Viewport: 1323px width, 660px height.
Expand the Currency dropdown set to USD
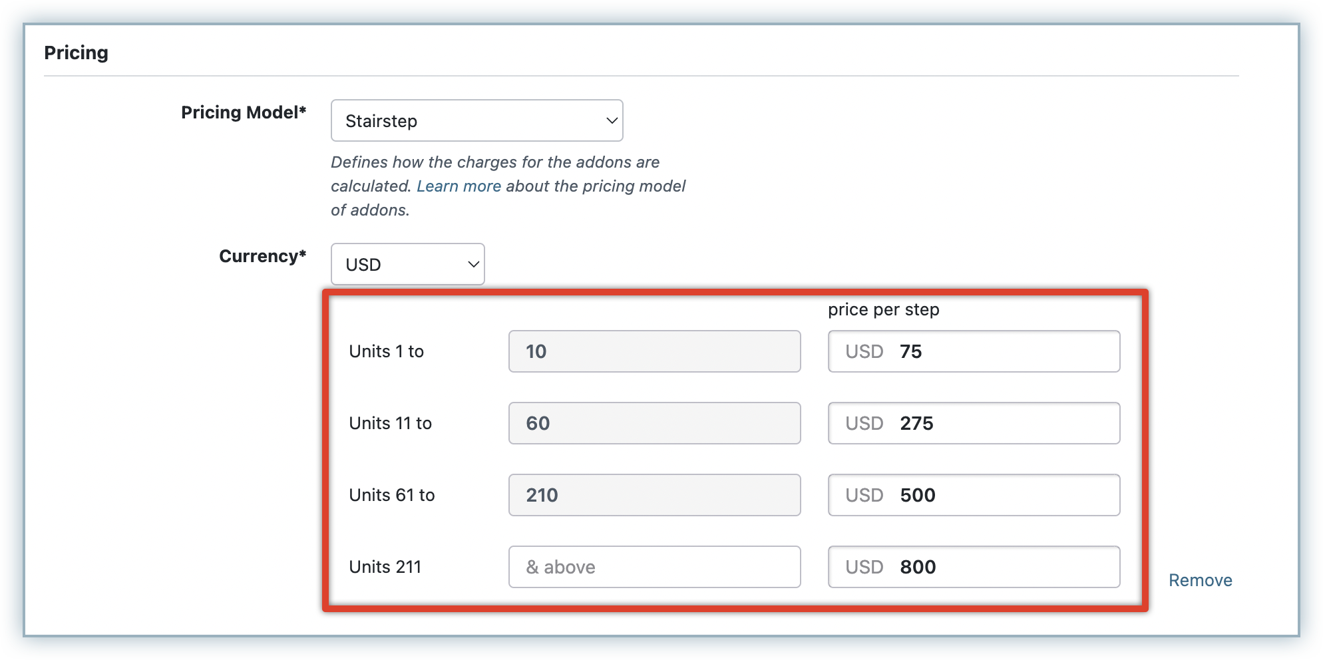pos(407,264)
